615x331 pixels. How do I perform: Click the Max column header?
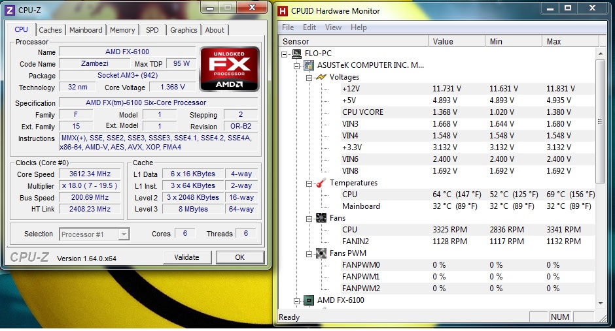(571, 42)
